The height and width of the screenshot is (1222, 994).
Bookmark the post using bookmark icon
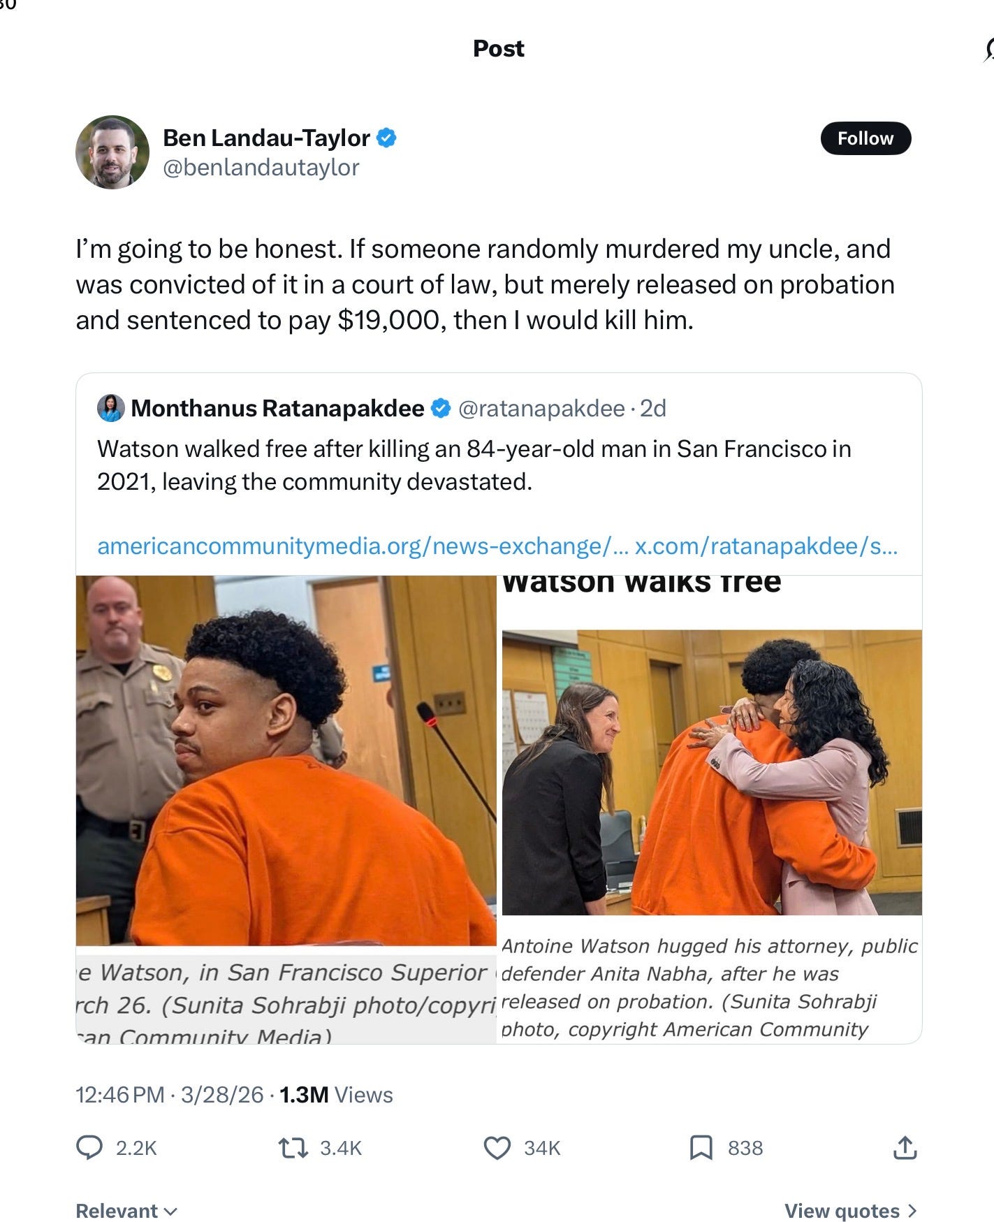[x=701, y=1148]
